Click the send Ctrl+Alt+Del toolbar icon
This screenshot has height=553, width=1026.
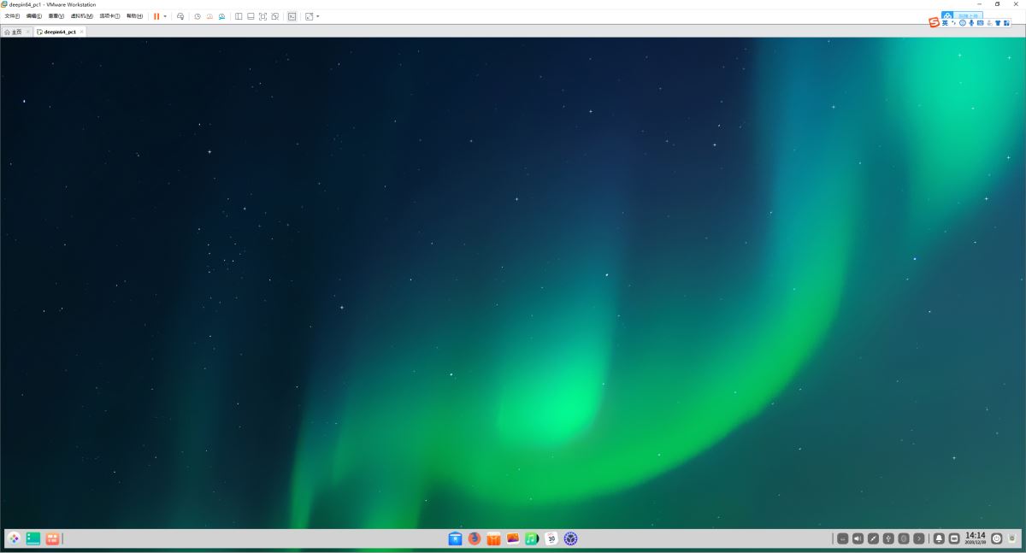tap(180, 16)
